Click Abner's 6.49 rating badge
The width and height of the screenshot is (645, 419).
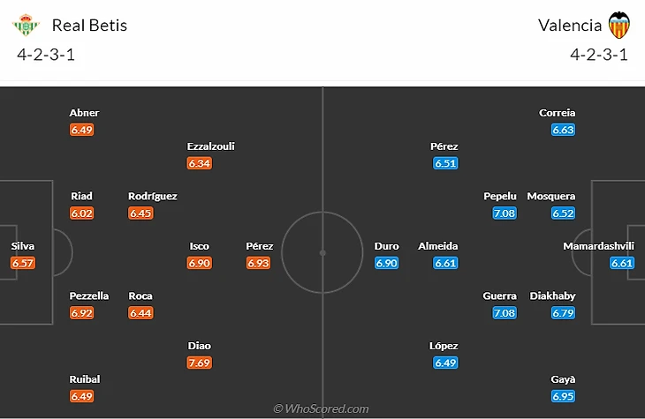(x=82, y=130)
